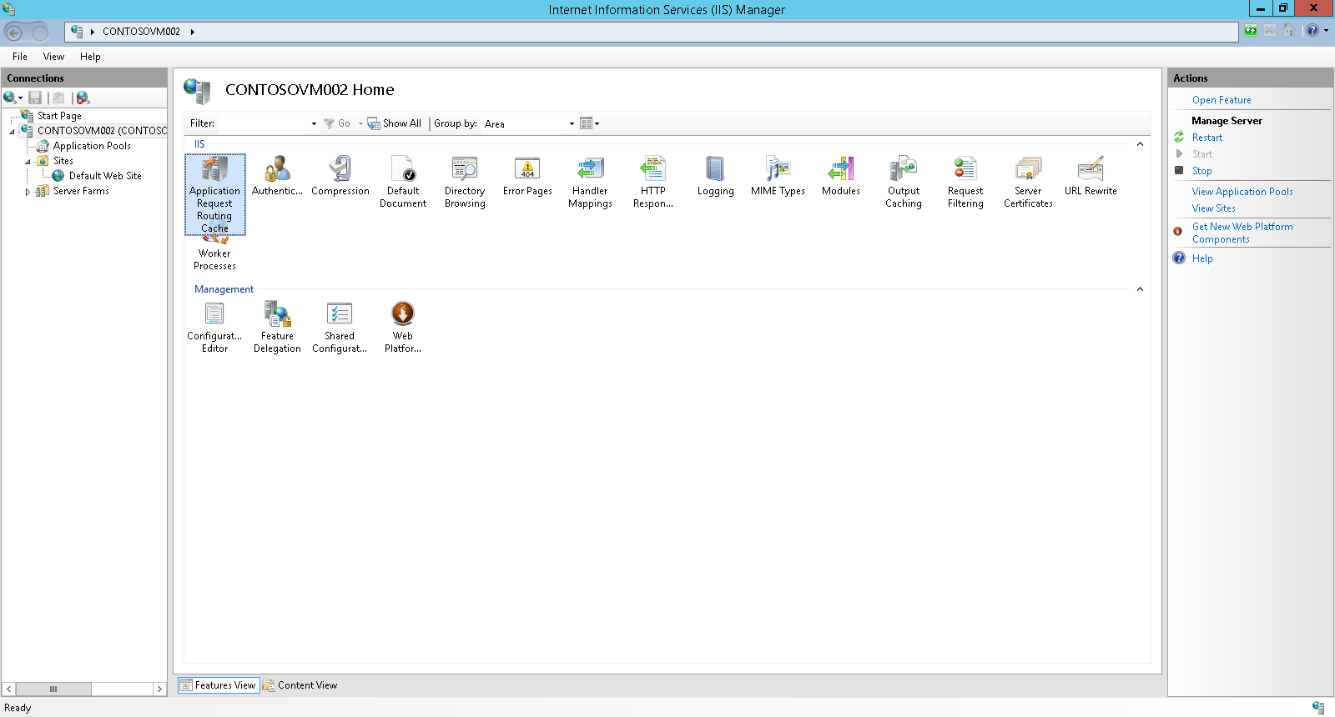This screenshot has width=1335, height=717.
Task: Open Create New Connection dropdown in Connections
Action: 13,98
